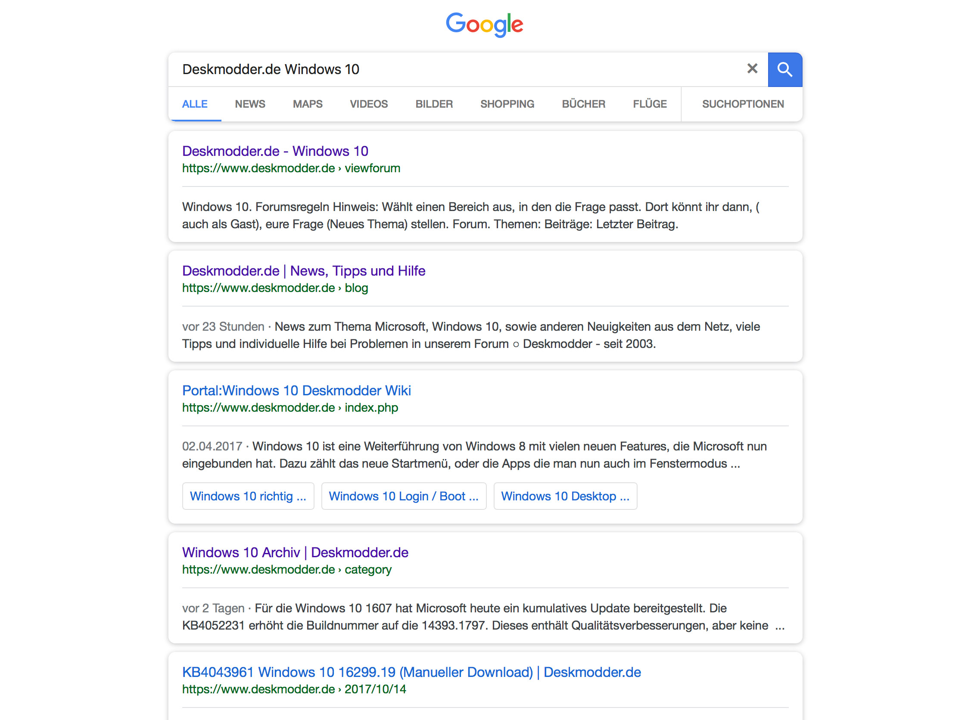971x720 pixels.
Task: Click into the search text field
Action: (458, 69)
